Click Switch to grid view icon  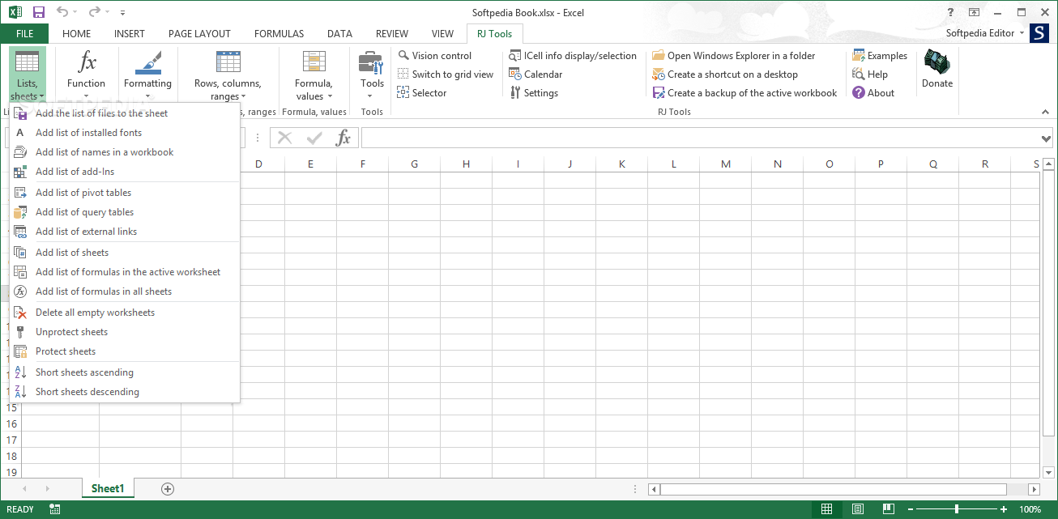(403, 74)
